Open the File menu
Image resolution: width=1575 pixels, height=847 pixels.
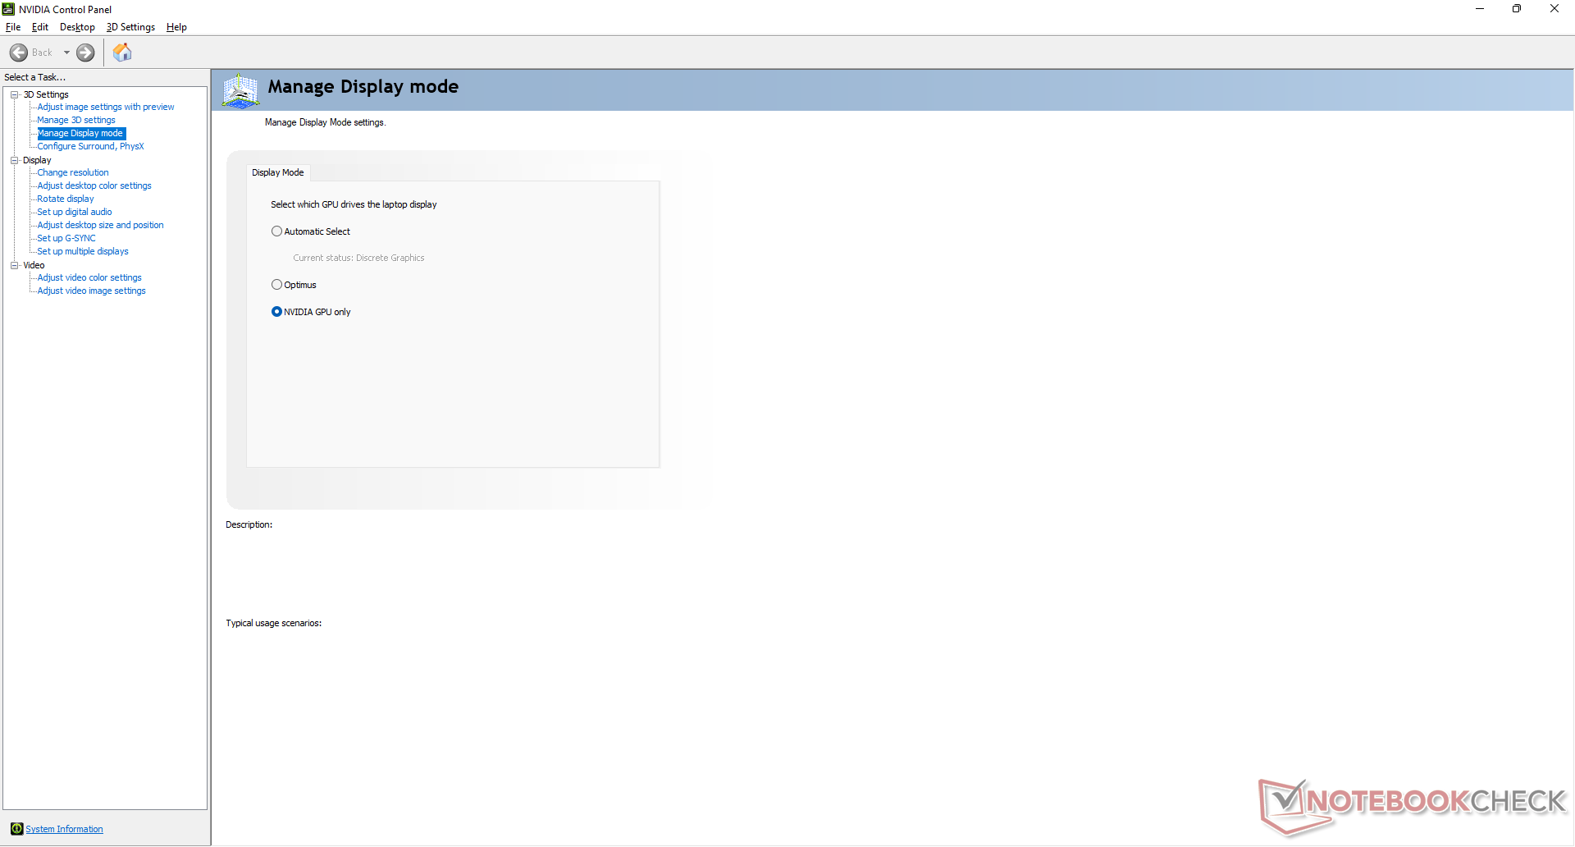tap(13, 27)
